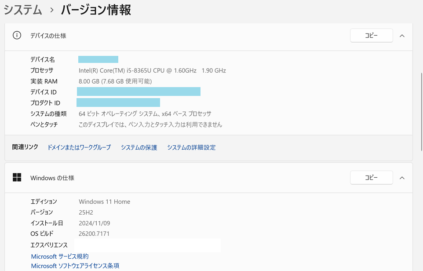The height and width of the screenshot is (271, 423).
Task: Click the 関連リンク label
Action: [x=25, y=147]
